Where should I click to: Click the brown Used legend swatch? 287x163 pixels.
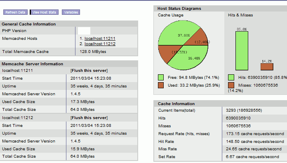pyautogui.click(x=161, y=85)
